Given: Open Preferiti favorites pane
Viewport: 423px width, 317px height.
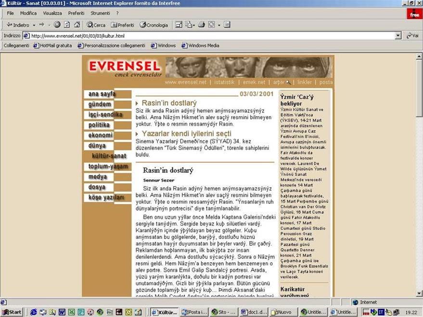Looking at the screenshot, I should pyautogui.click(x=122, y=25).
